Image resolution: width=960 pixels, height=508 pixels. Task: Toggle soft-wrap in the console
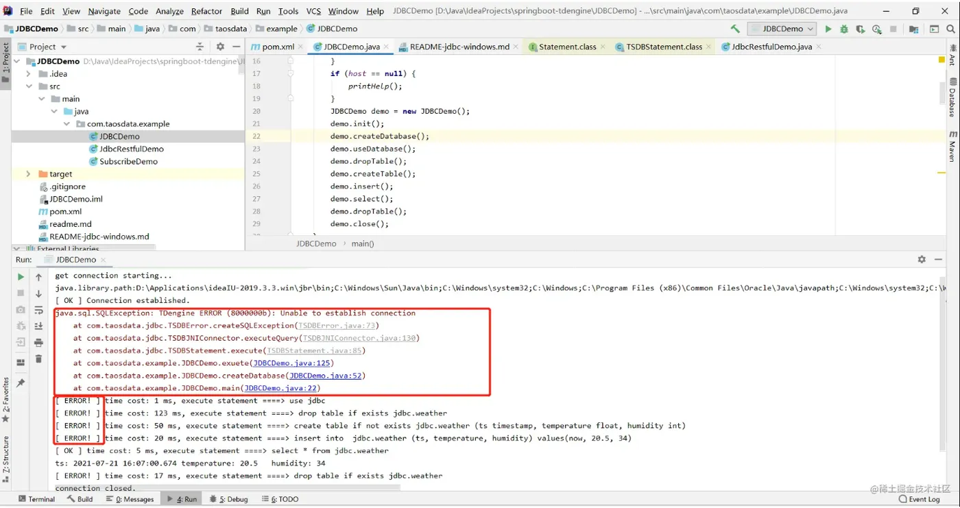tap(38, 310)
